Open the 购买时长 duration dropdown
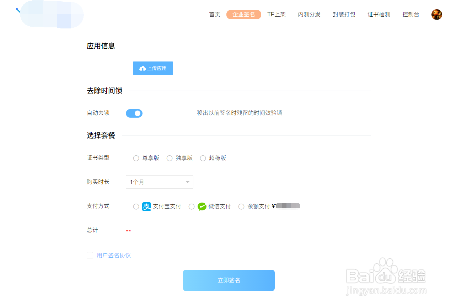The height and width of the screenshot is (306, 451). tap(159, 182)
